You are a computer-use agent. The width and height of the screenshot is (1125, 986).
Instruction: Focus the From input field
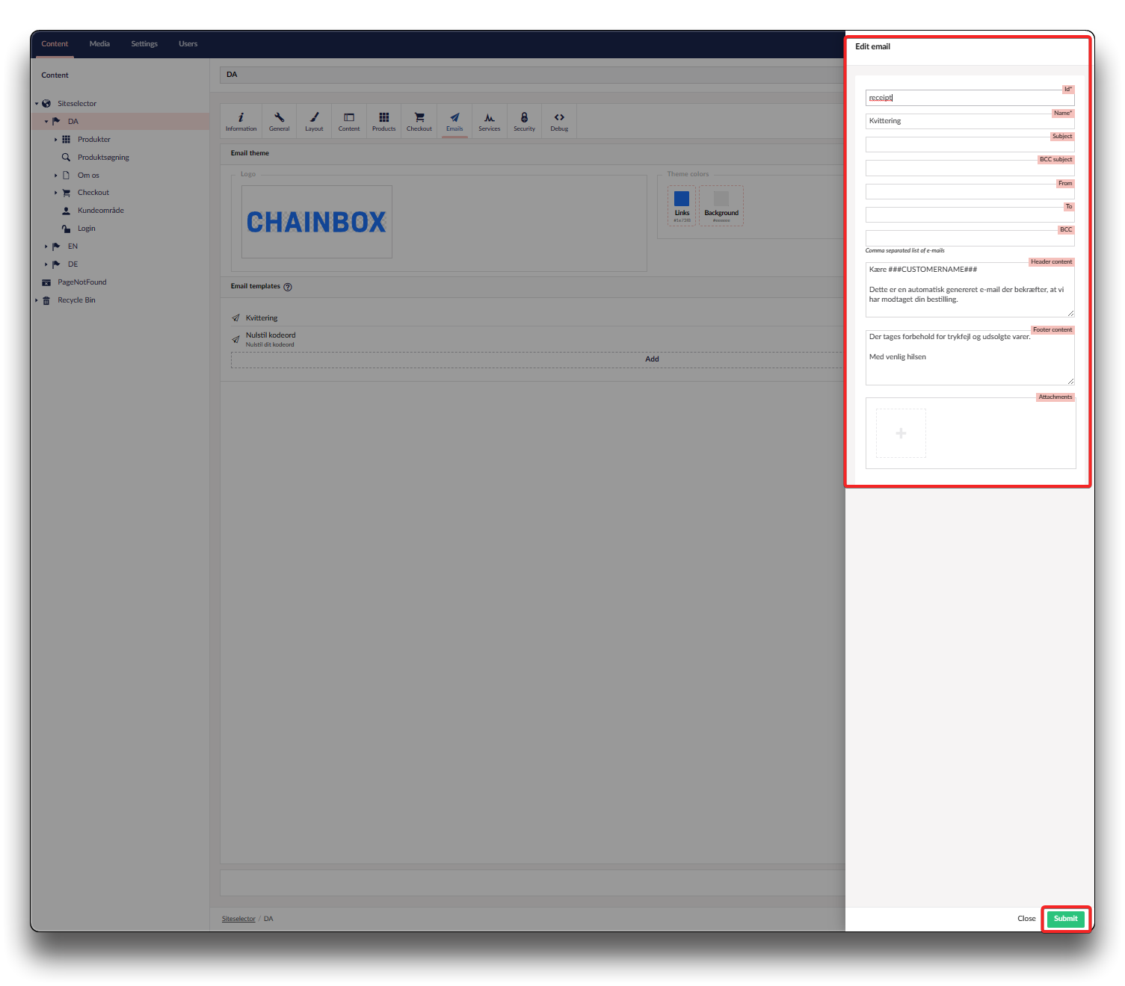[970, 192]
